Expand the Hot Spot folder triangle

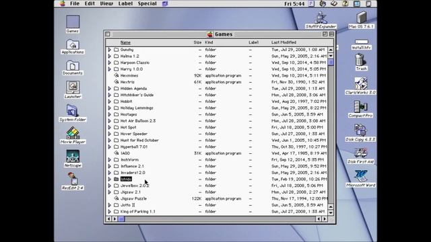[109, 127]
